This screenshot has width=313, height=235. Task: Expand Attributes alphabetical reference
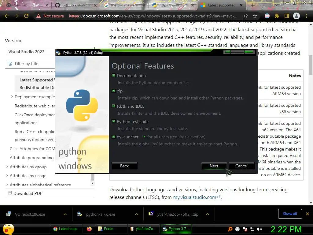(7, 185)
